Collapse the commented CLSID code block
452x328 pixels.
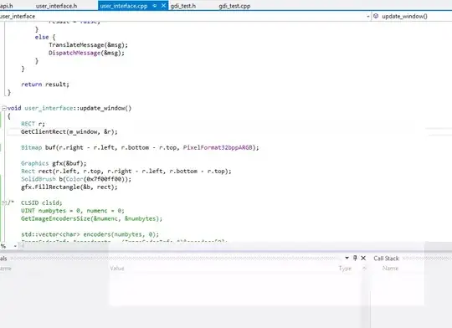coord(4,202)
